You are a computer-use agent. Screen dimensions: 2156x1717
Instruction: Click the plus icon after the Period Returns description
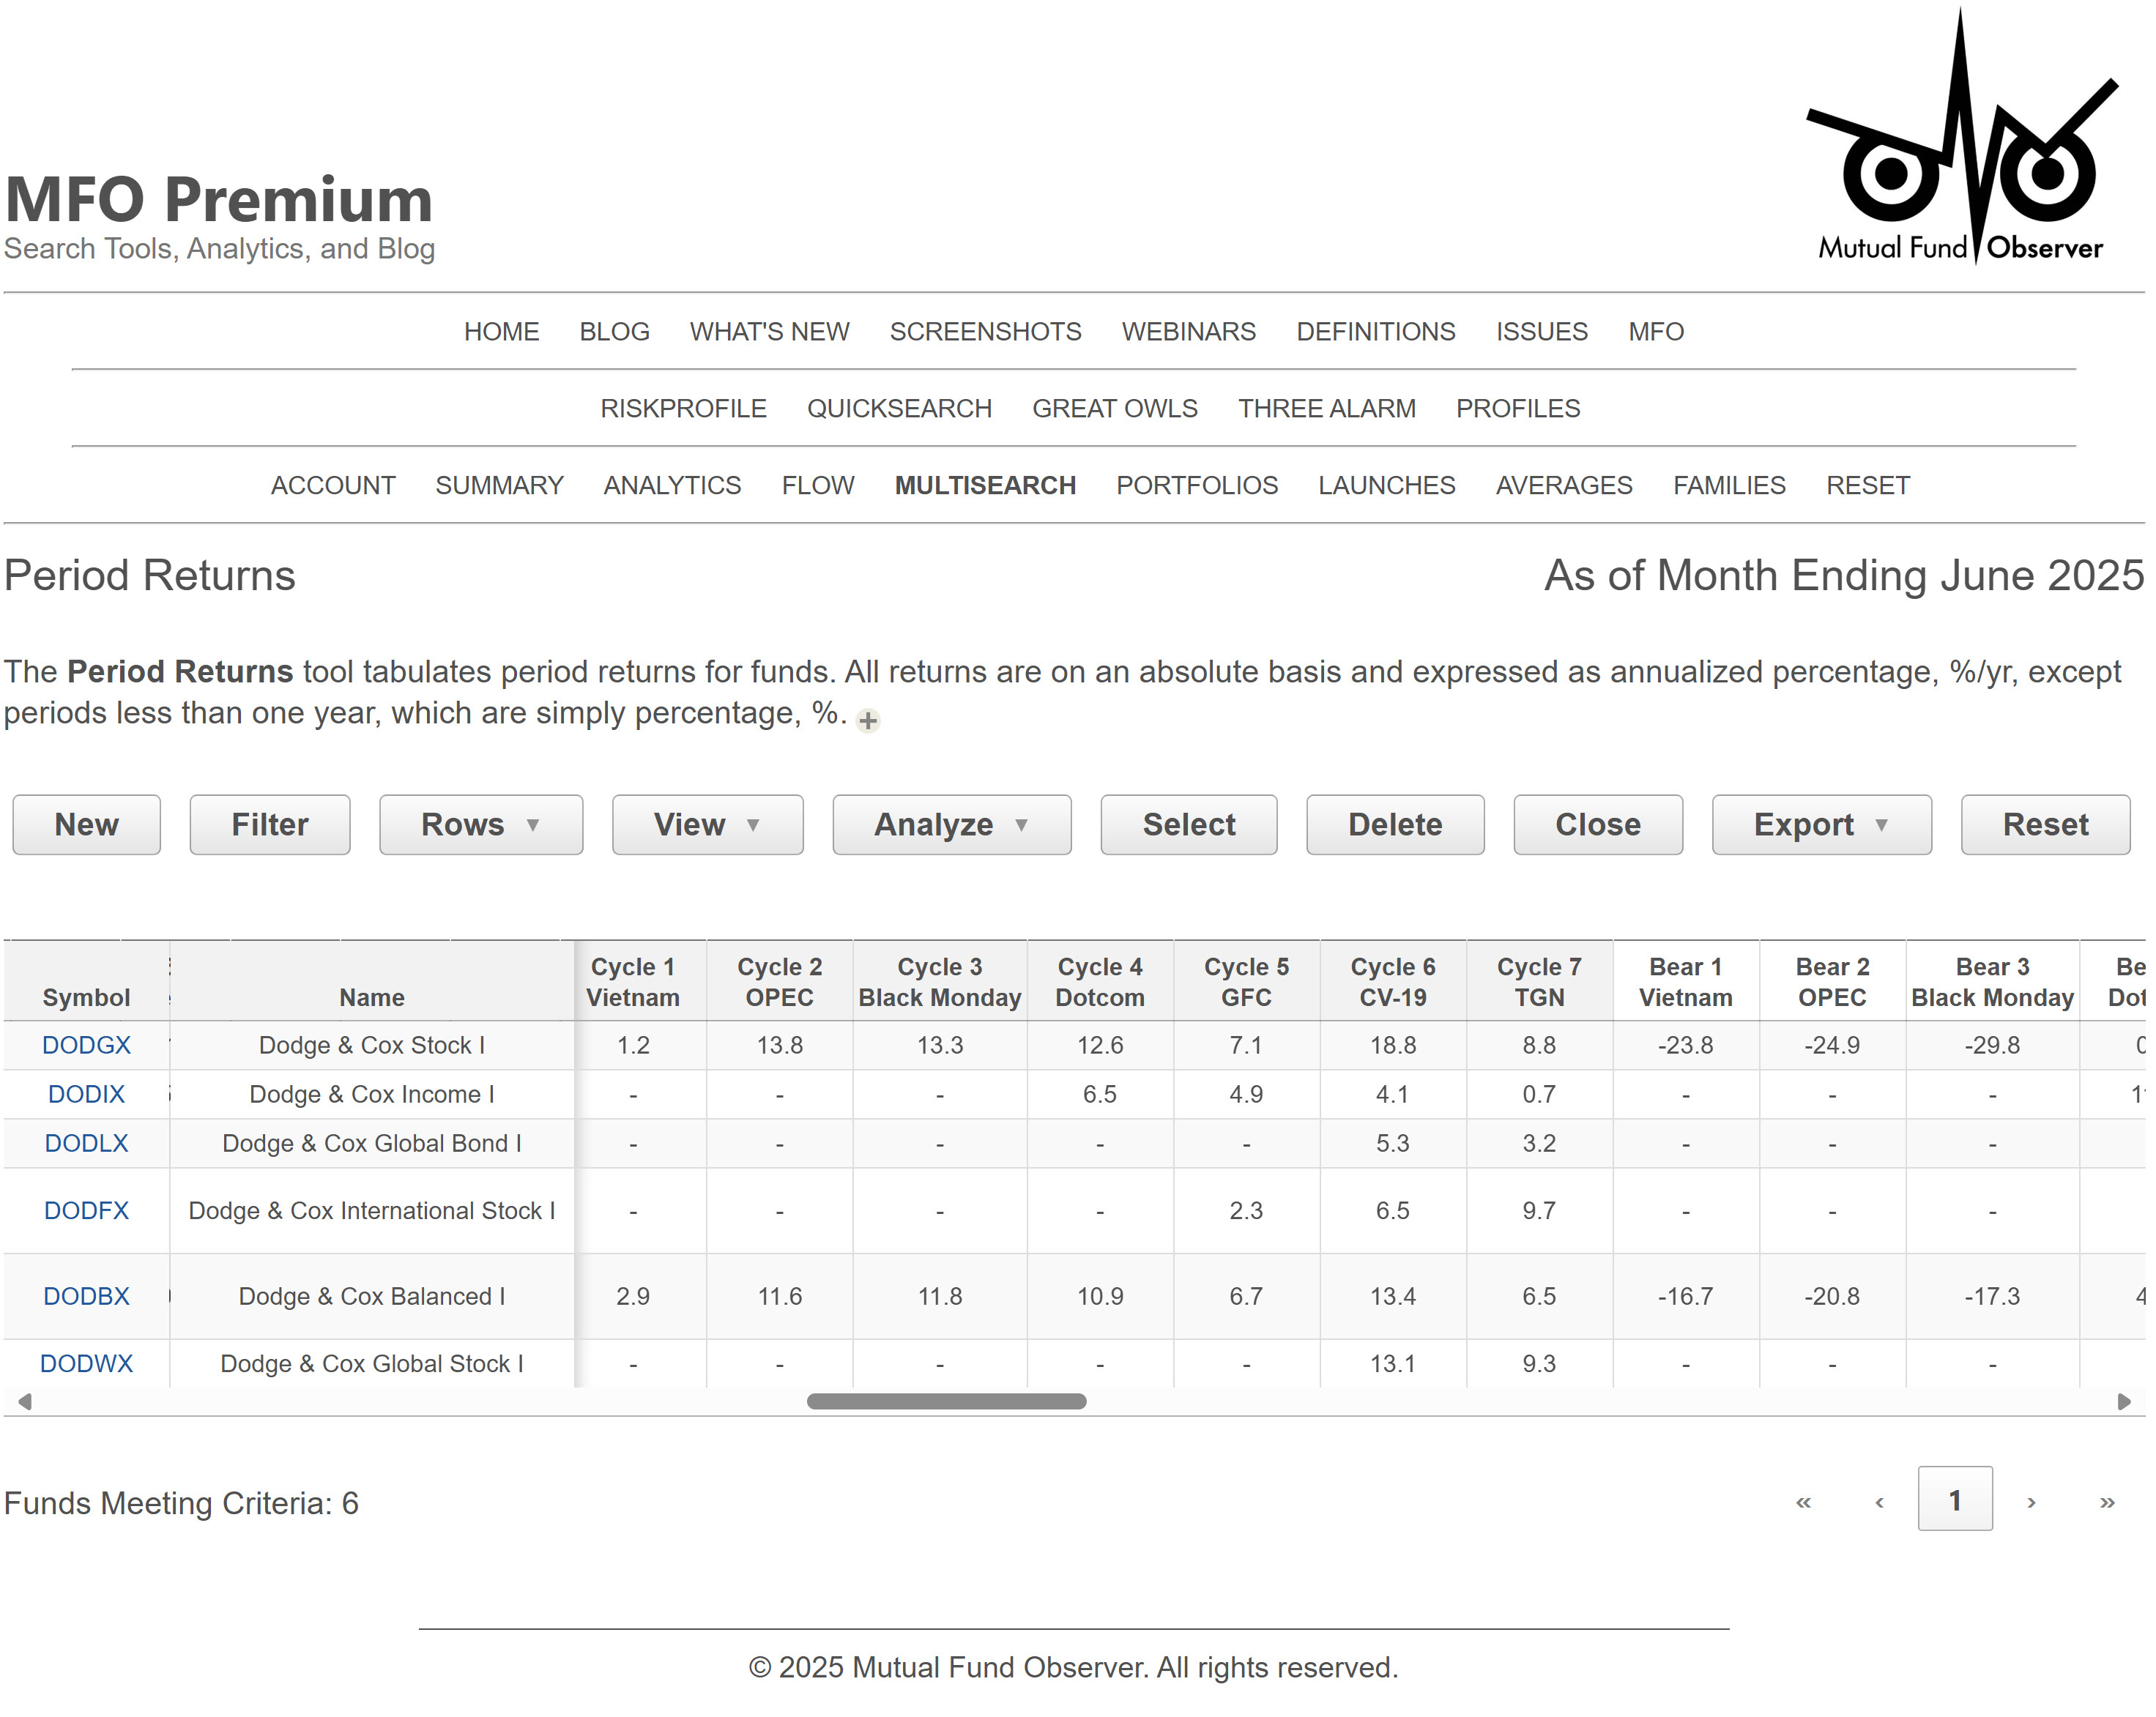(x=866, y=721)
